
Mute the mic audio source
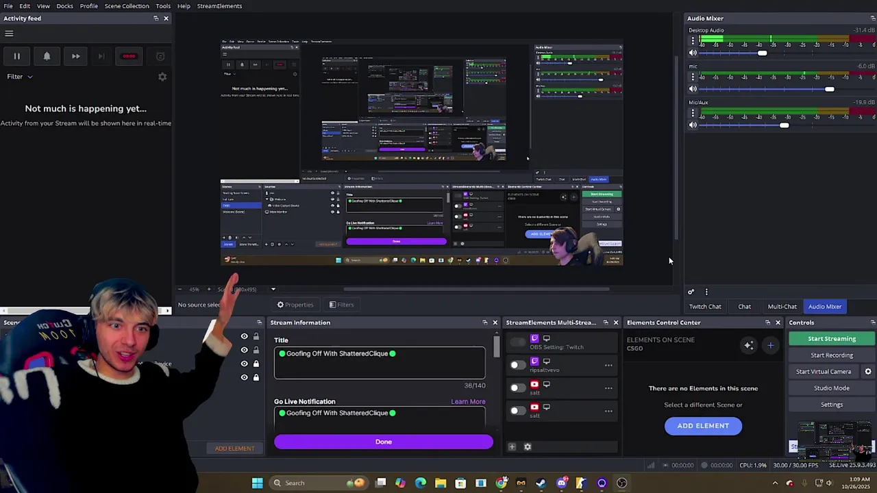tap(693, 89)
